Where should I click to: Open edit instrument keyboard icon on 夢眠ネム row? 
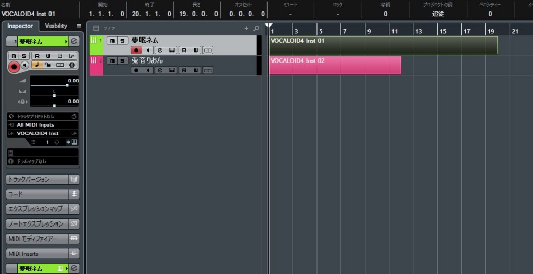click(172, 51)
